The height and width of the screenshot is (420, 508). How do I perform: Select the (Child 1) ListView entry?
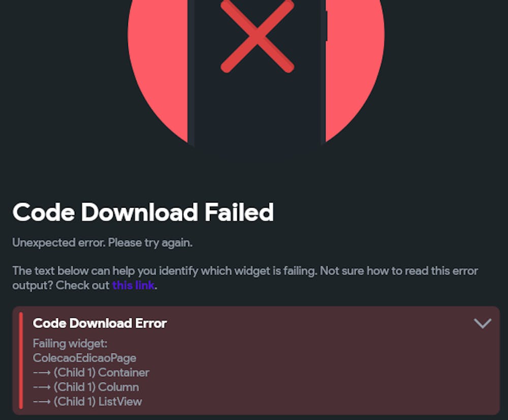coord(87,402)
